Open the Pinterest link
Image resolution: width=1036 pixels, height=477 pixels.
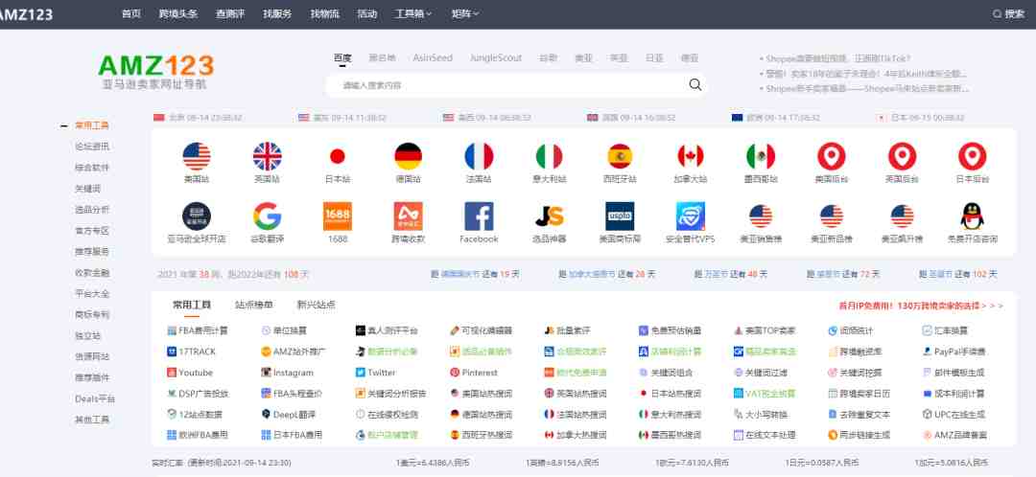point(474,373)
